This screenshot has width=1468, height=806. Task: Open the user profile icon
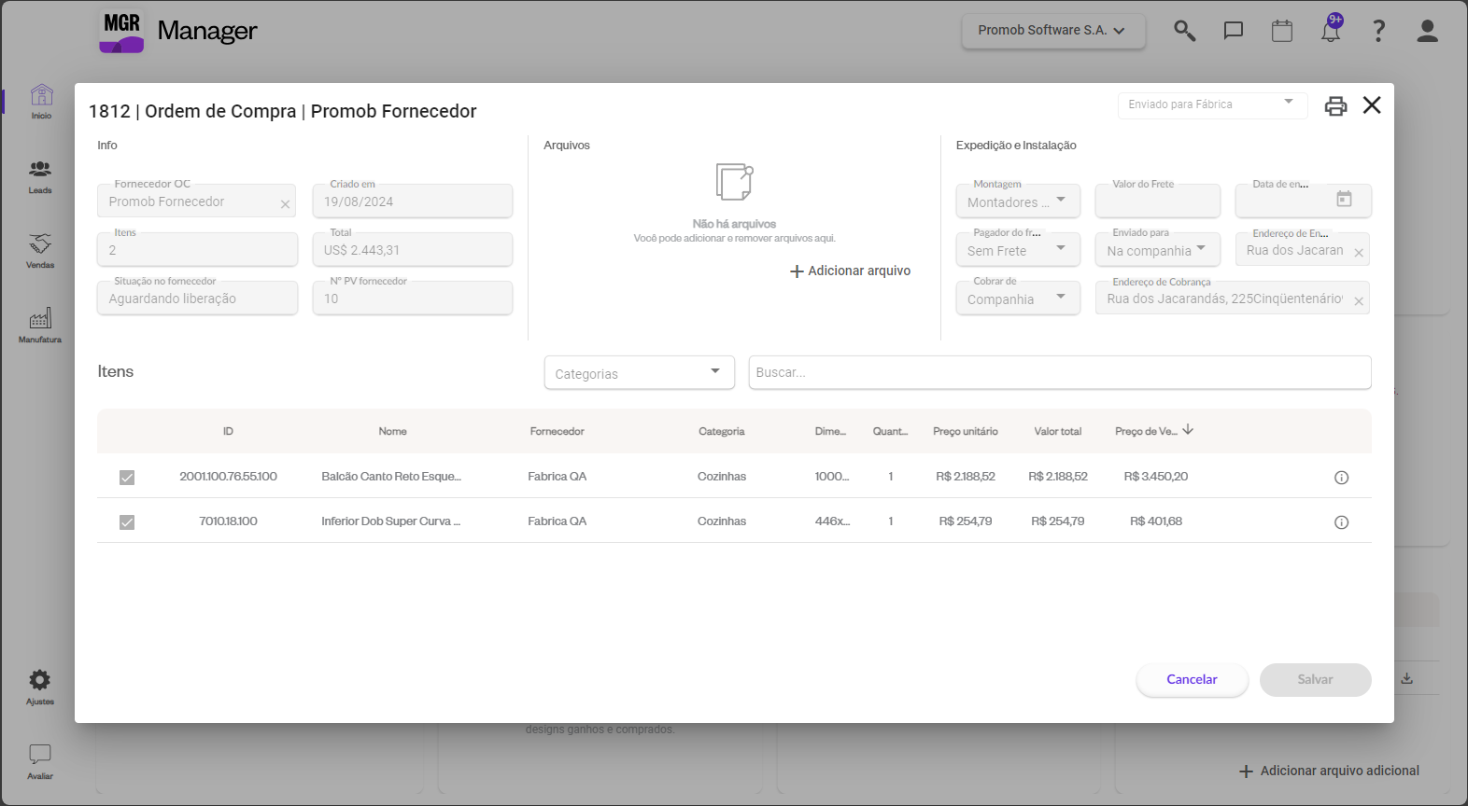pos(1427,31)
